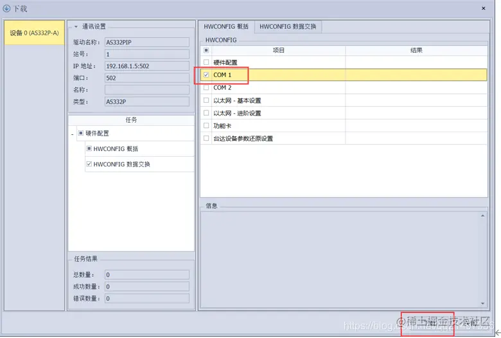Image resolution: width=501 pixels, height=338 pixels.
Task: Select the COM 2 row text
Action: [222, 87]
